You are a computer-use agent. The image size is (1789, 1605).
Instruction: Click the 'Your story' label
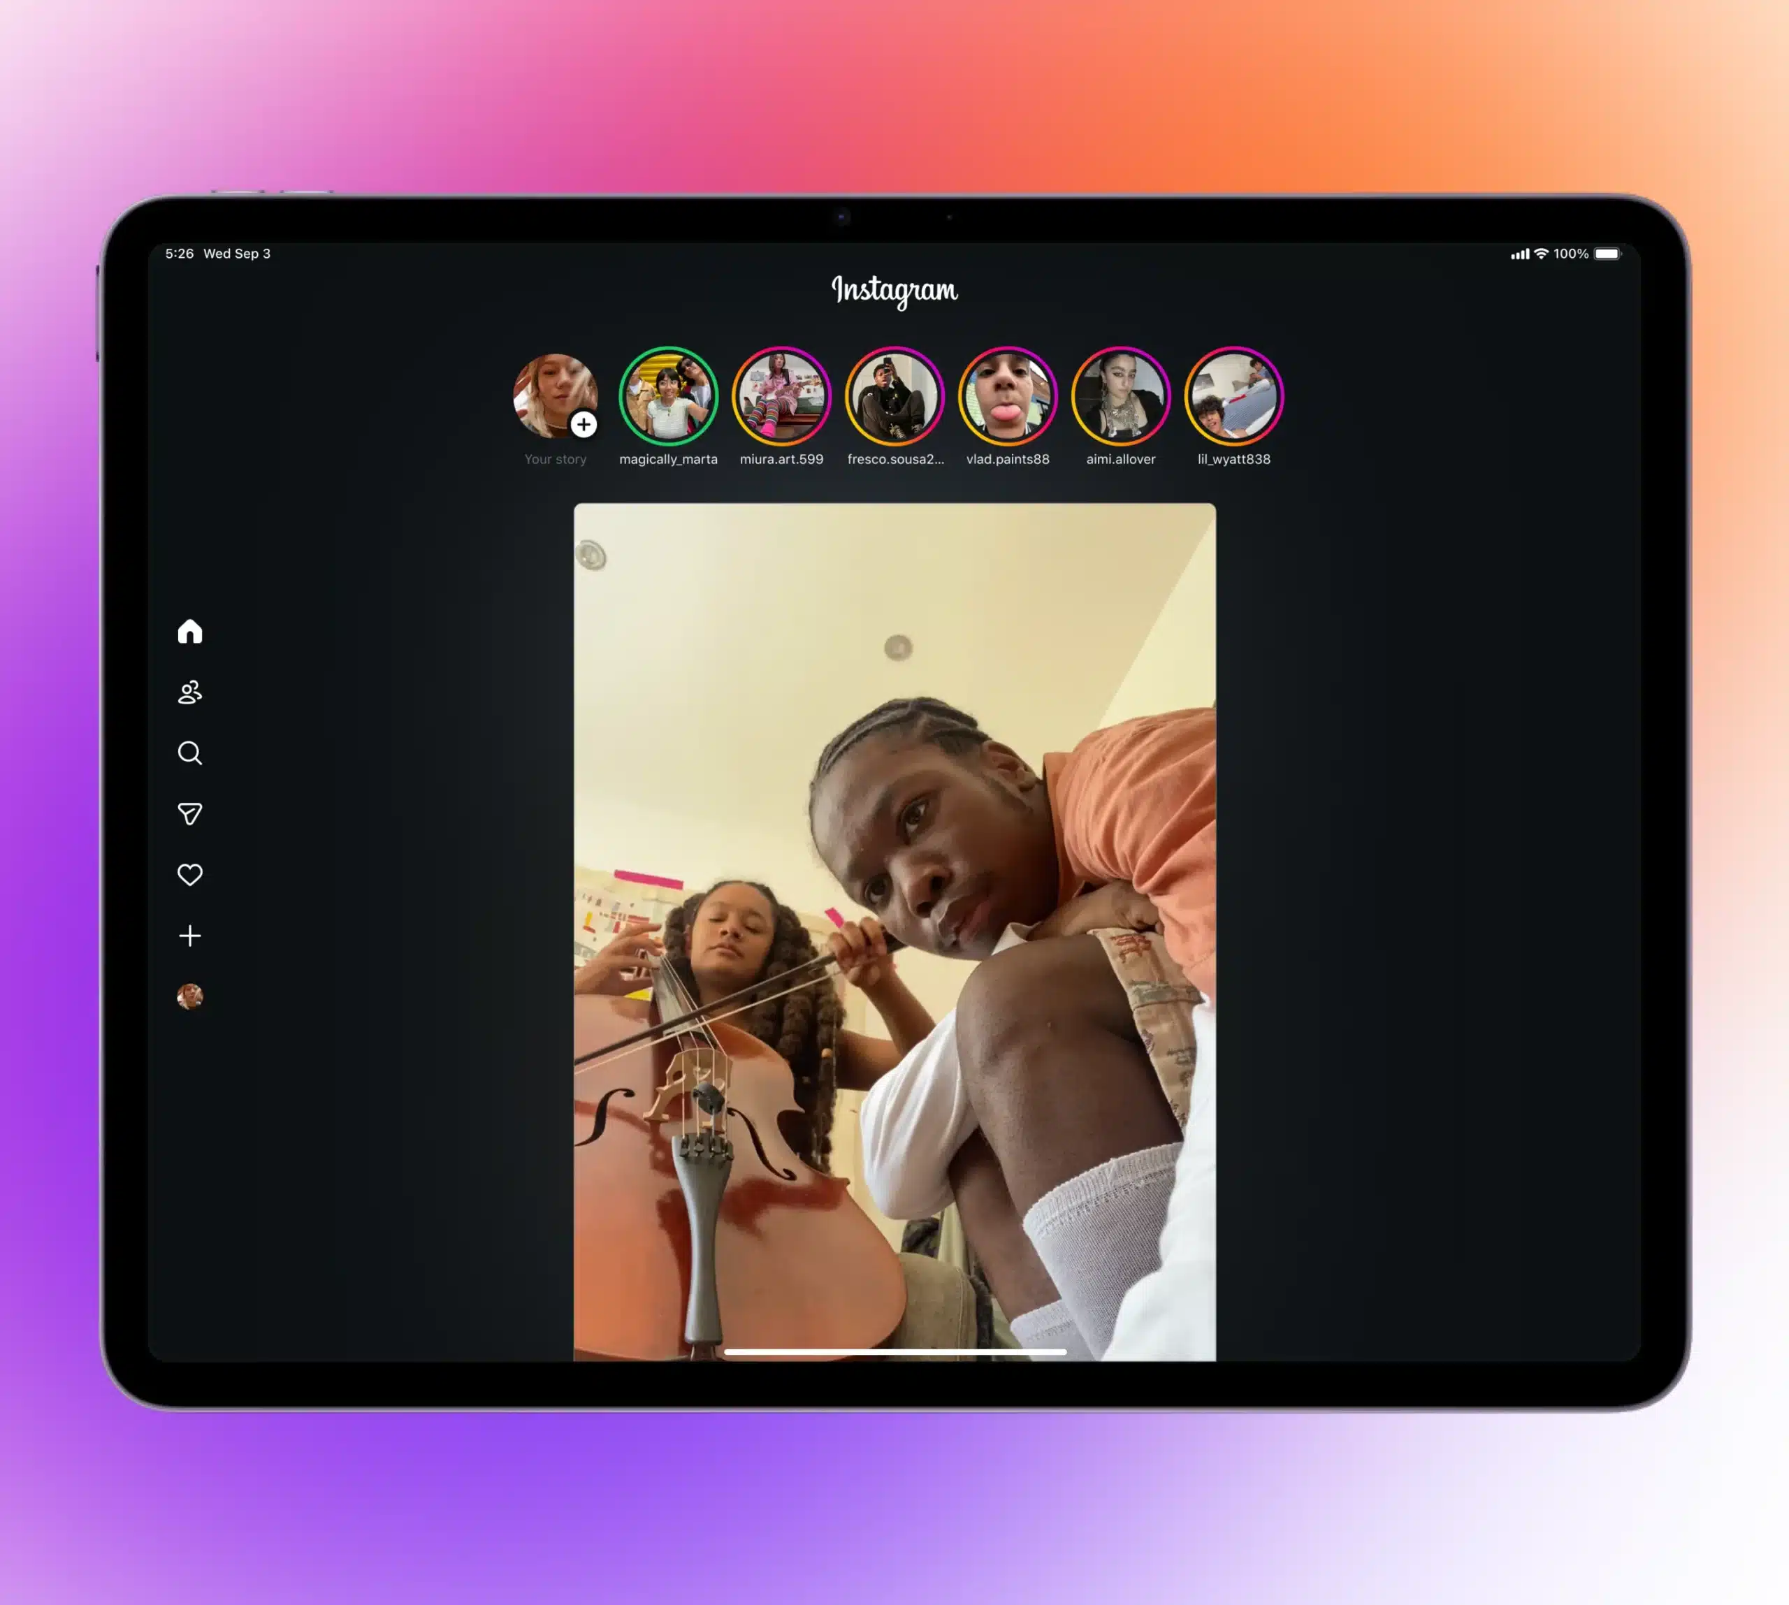click(x=555, y=460)
